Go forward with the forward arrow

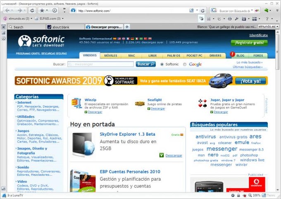19,10
